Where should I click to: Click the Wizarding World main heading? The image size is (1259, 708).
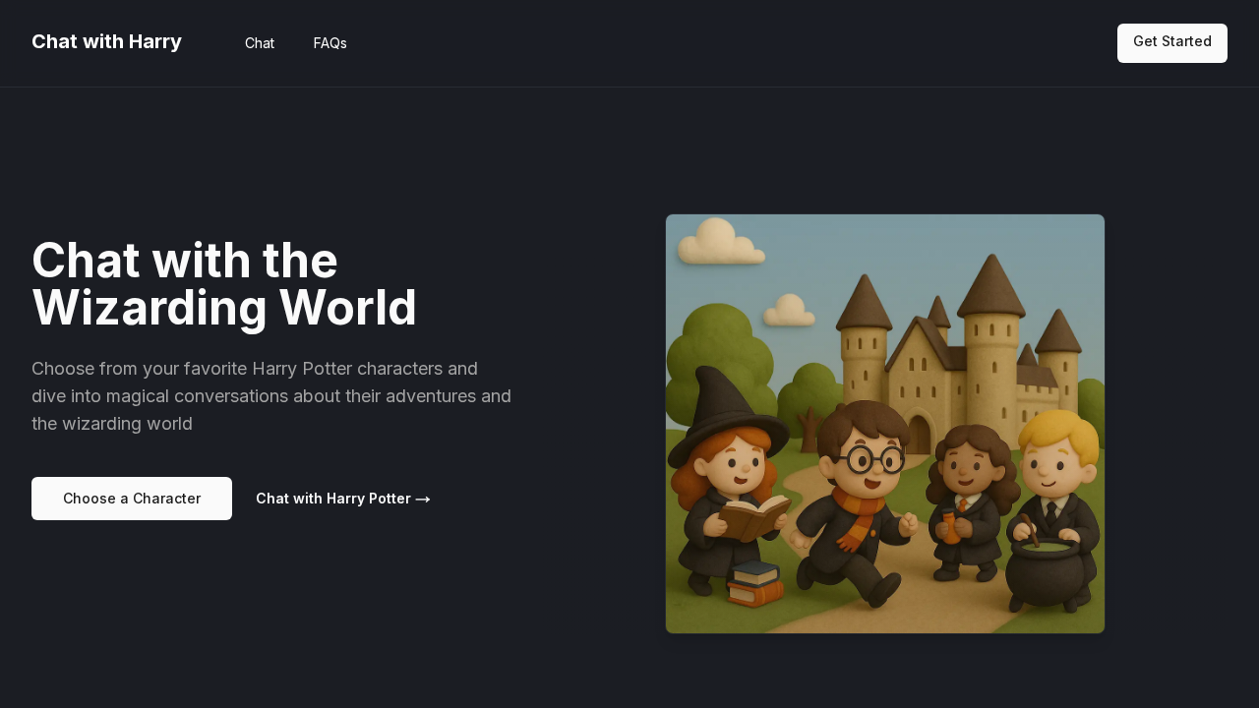click(224, 284)
